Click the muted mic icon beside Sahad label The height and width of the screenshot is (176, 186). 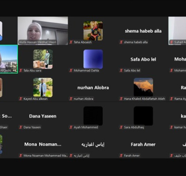pos(172,42)
